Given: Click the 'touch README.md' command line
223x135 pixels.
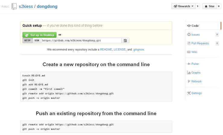Looking at the screenshot, I should [x=34, y=76].
